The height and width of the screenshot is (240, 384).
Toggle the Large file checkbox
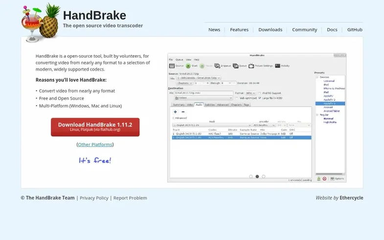click(x=260, y=98)
